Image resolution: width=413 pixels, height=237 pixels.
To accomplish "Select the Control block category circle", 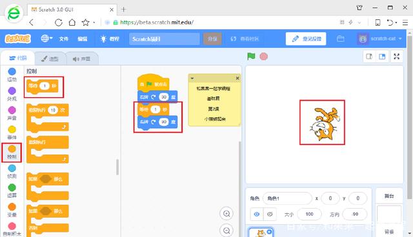I will [12, 149].
